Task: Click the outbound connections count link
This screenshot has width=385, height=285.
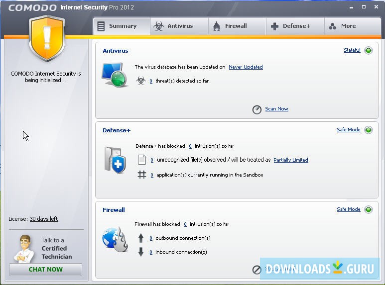Action: click(151, 238)
